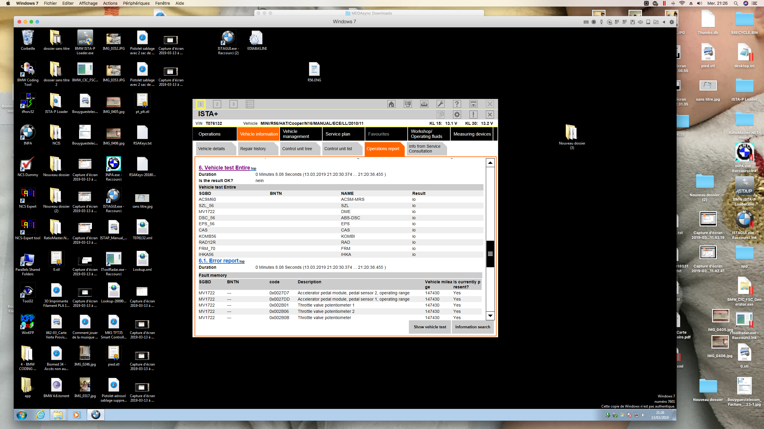The image size is (764, 429).
Task: Click the language switch icon in toolbar
Action: pos(408,104)
